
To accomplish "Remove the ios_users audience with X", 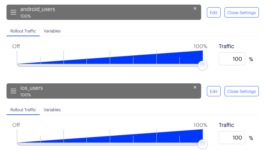I will (x=195, y=87).
